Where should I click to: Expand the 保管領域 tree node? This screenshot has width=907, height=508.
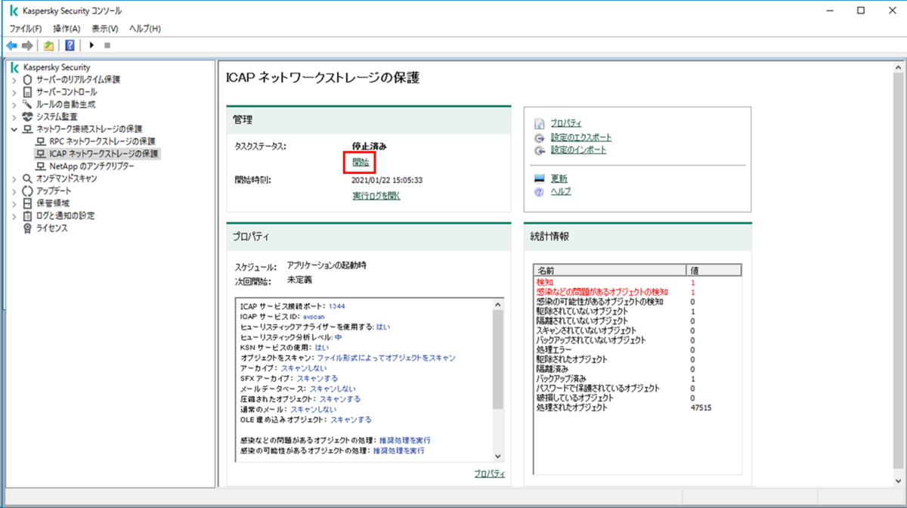[14, 203]
